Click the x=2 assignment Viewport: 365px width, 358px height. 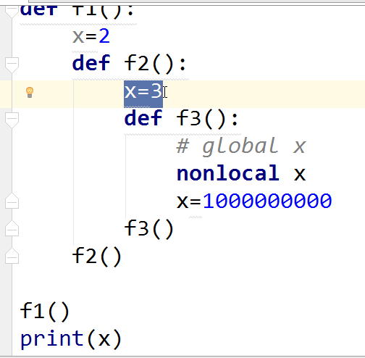(91, 36)
